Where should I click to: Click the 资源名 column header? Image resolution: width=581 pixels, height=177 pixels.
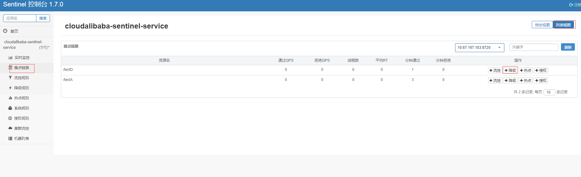[x=164, y=60]
